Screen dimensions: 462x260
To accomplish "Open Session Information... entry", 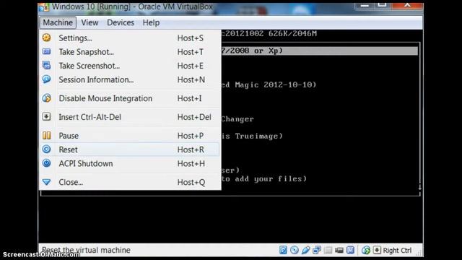I will [130, 79].
